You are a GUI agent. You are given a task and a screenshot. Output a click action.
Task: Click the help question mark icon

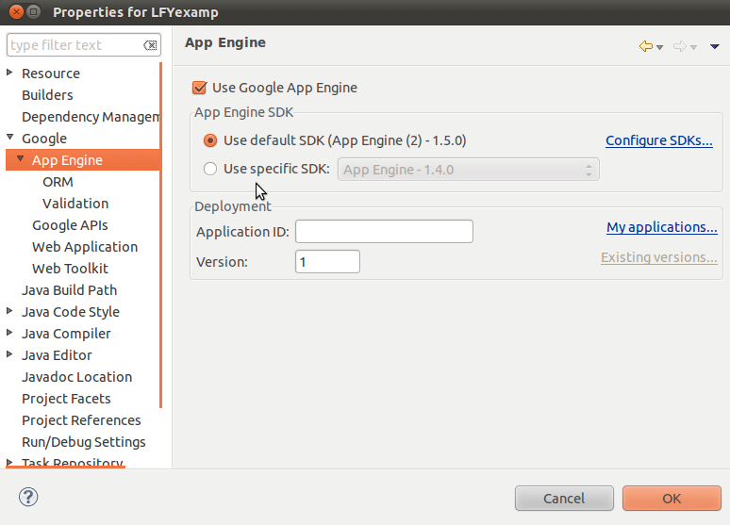click(x=28, y=497)
